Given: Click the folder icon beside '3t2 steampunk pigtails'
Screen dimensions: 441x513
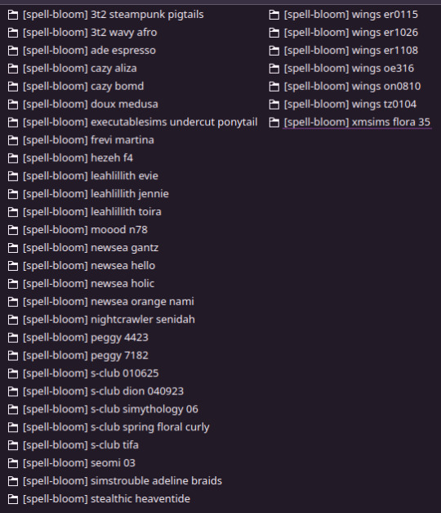Looking at the screenshot, I should 13,15.
